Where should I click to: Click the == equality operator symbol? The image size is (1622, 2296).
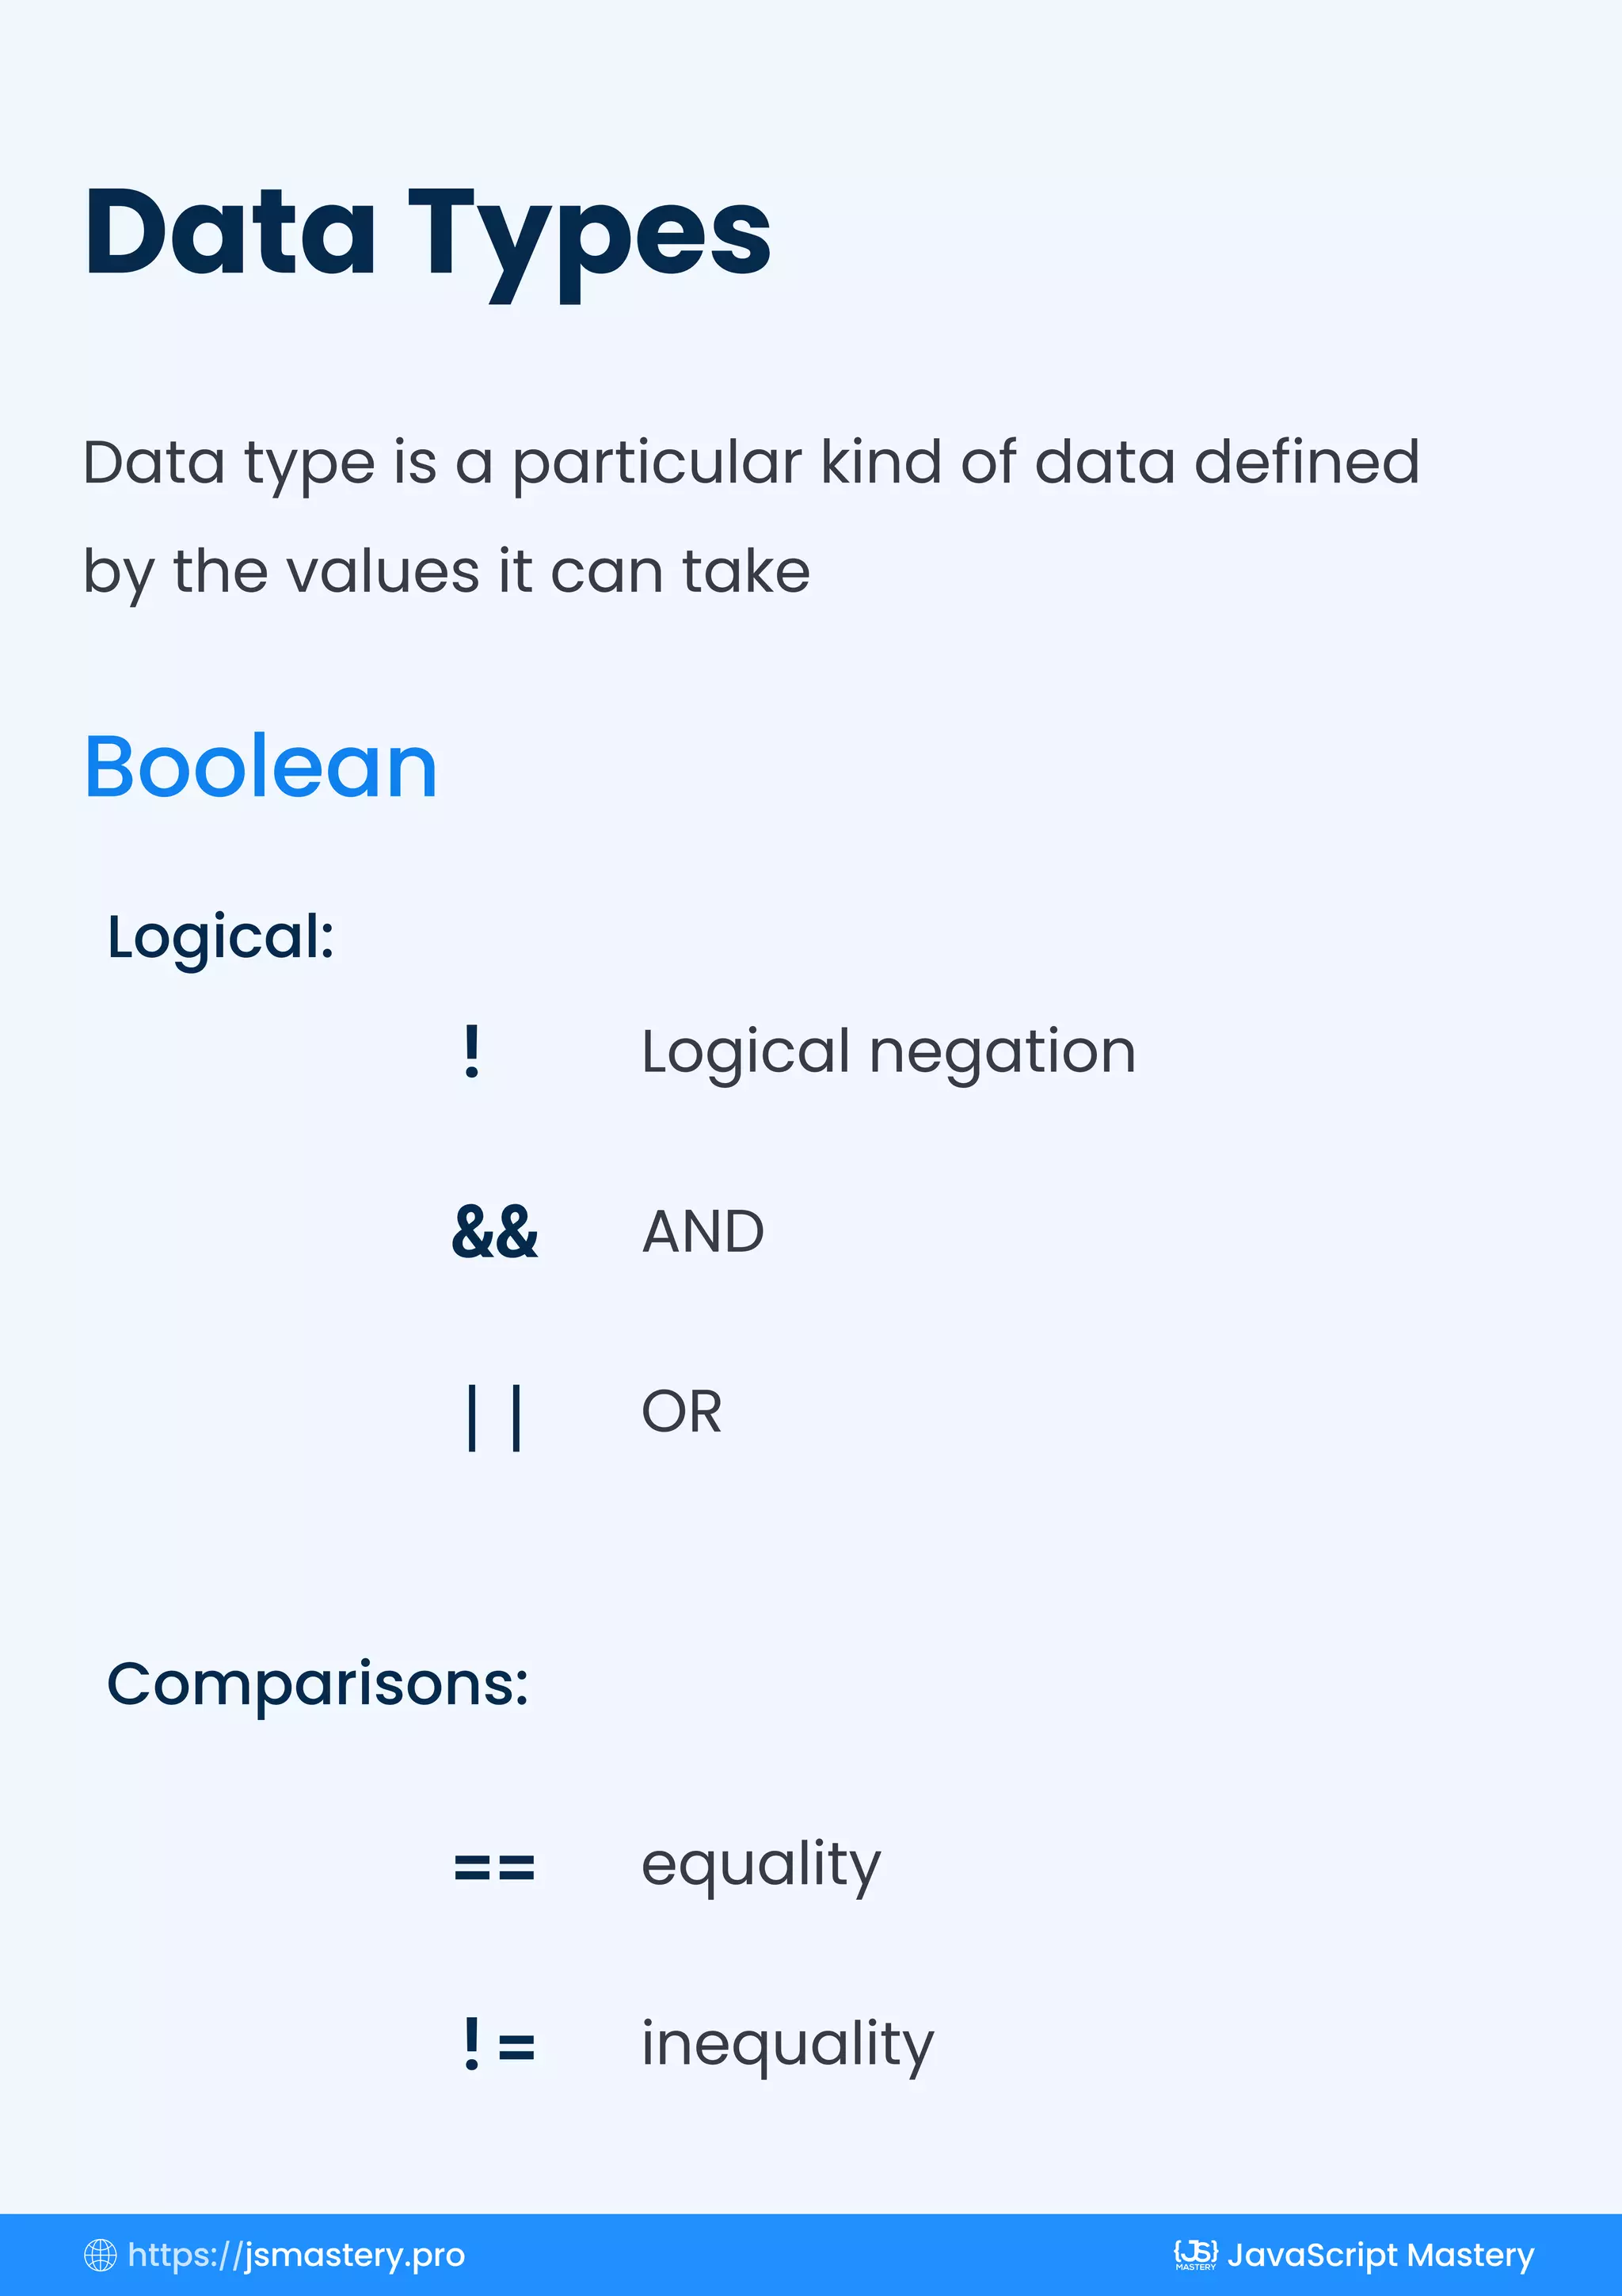(x=495, y=1867)
